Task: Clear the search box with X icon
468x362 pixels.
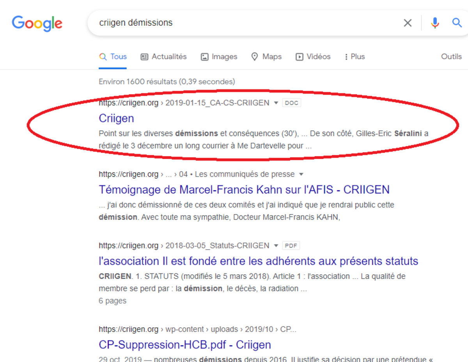Action: (408, 23)
